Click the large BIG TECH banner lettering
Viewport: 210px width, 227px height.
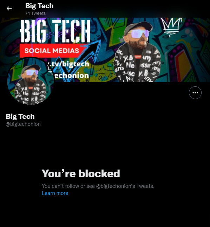(x=55, y=31)
